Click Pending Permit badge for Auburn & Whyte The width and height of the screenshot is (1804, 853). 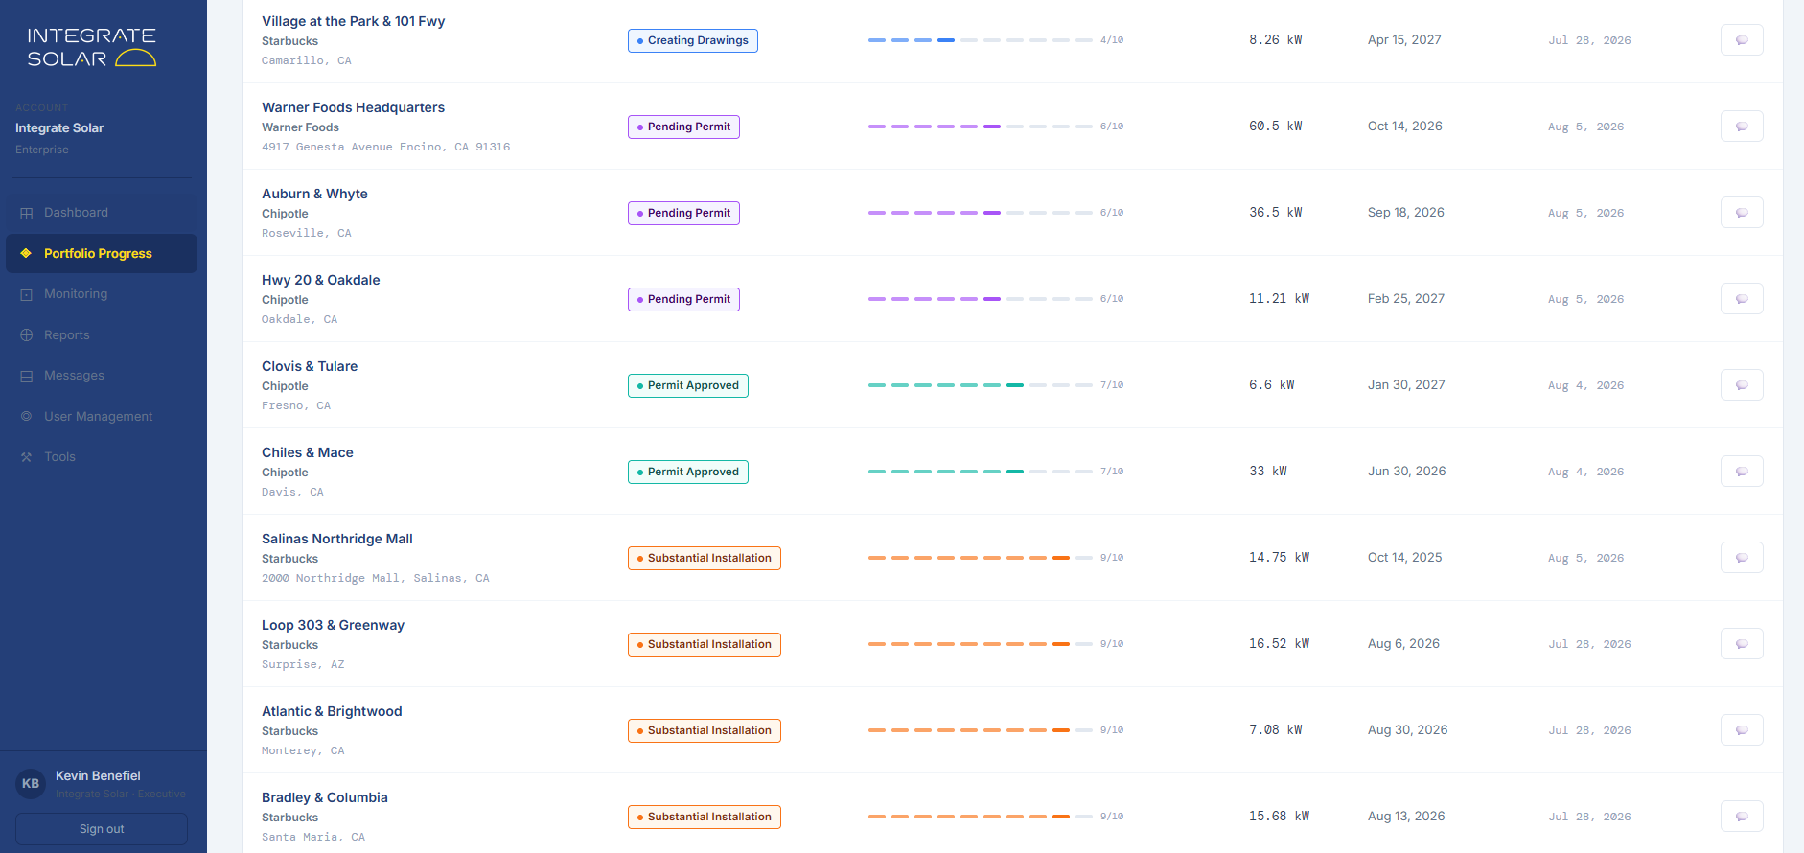click(x=683, y=213)
